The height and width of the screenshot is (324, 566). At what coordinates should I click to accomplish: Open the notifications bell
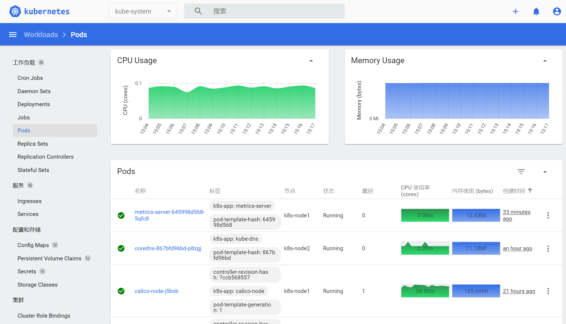pyautogui.click(x=536, y=11)
